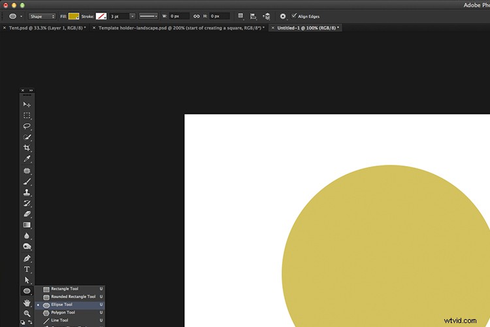The height and width of the screenshot is (327, 490).
Task: Click the link width and height icon
Action: tap(196, 16)
